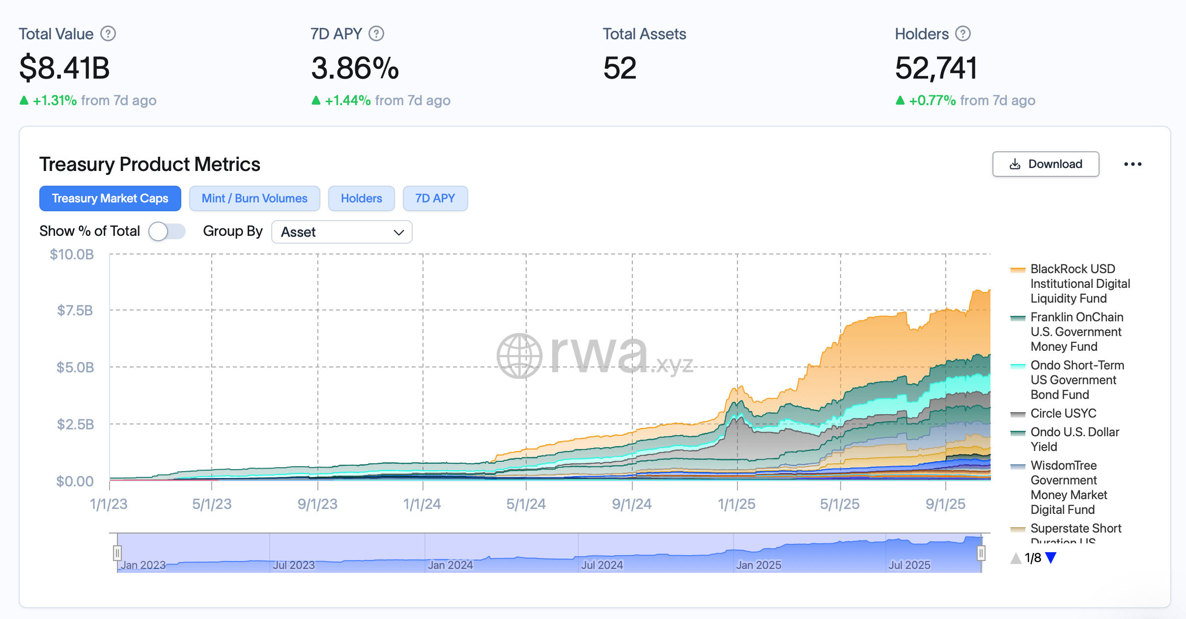Open the Holders metric help tooltip
The height and width of the screenshot is (619, 1186).
(x=962, y=33)
